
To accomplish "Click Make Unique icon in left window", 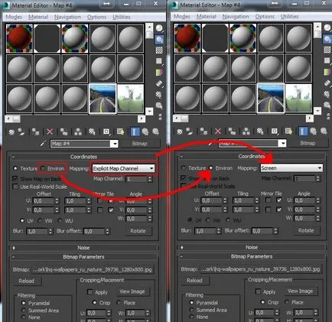I will [x=78, y=132].
